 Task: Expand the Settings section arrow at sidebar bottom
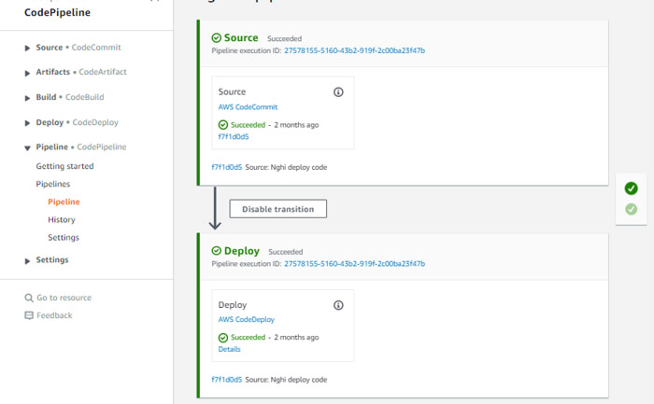(x=27, y=260)
